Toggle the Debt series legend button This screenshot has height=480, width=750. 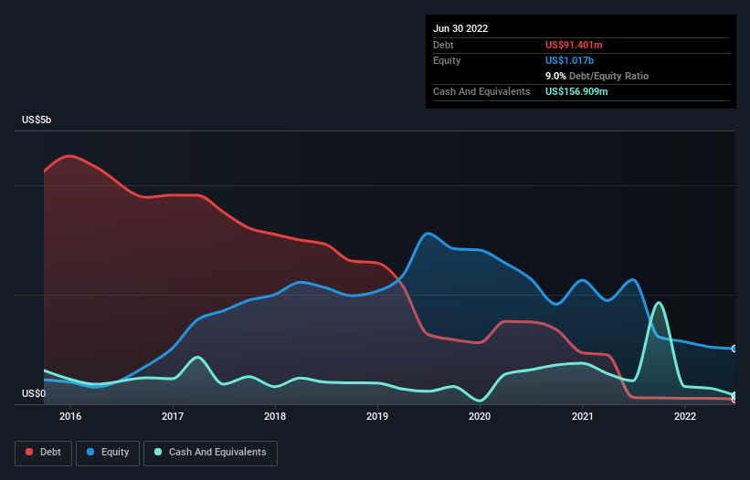click(44, 453)
